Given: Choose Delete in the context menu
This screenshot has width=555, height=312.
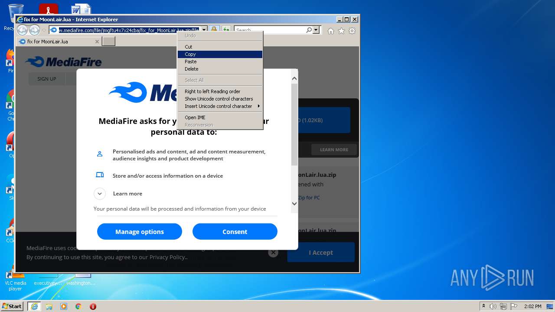Looking at the screenshot, I should [x=220, y=69].
